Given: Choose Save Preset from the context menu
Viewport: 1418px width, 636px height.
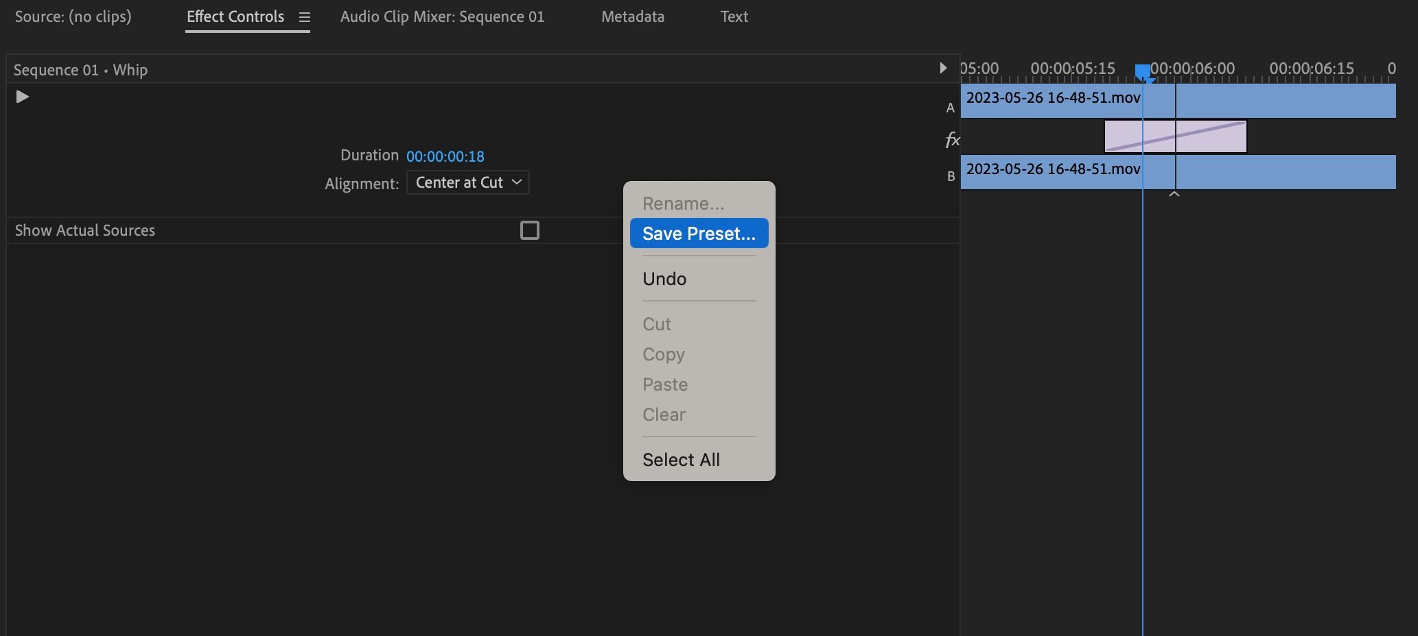Looking at the screenshot, I should tap(699, 233).
